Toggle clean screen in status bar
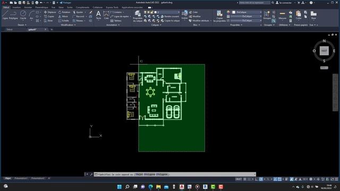The height and width of the screenshot is (191, 340). click(332, 179)
